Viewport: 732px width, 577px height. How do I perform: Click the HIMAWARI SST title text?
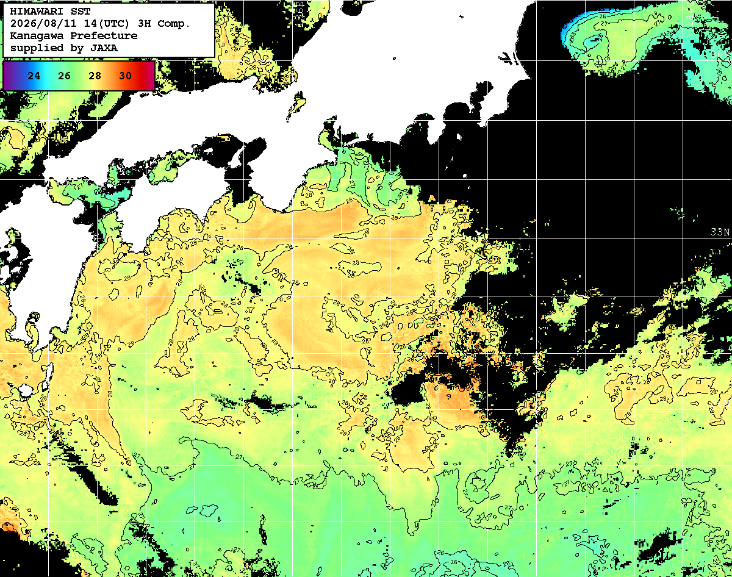point(44,12)
